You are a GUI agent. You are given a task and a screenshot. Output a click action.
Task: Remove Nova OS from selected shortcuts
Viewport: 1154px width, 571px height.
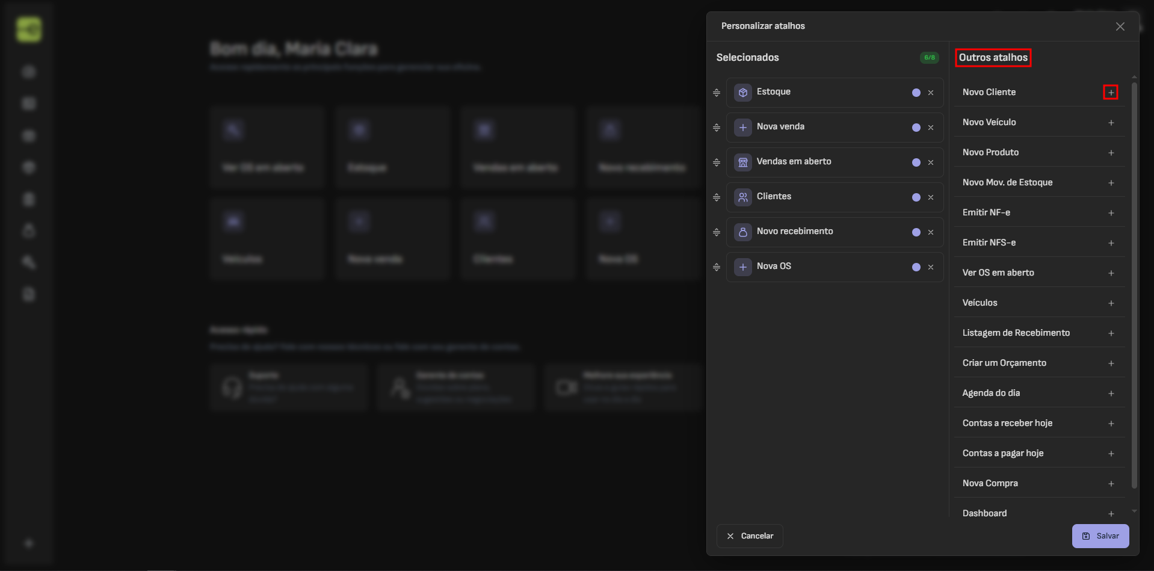click(x=931, y=267)
